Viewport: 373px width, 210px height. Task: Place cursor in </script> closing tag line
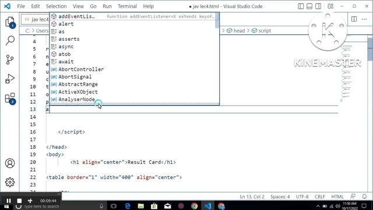click(71, 132)
